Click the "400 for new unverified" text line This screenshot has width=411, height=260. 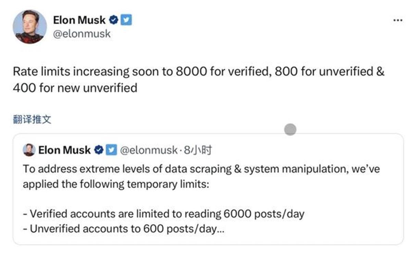pos(75,88)
